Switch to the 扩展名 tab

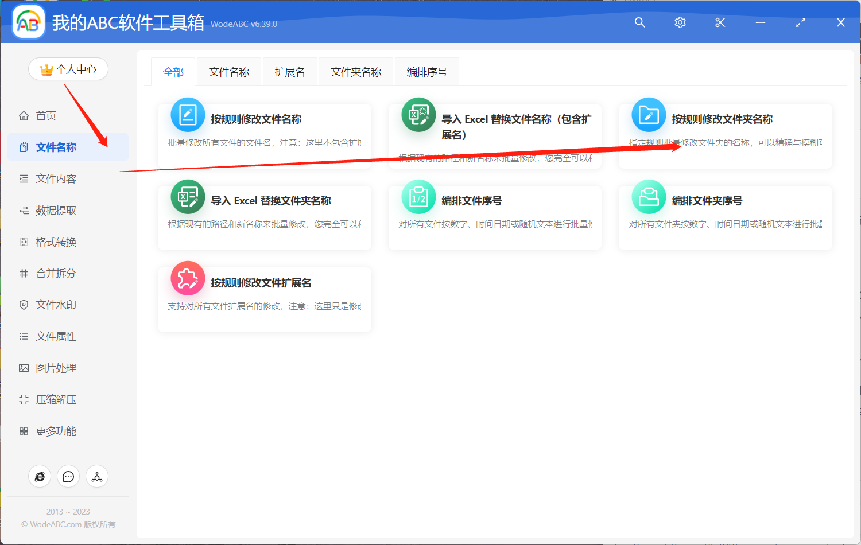(290, 71)
